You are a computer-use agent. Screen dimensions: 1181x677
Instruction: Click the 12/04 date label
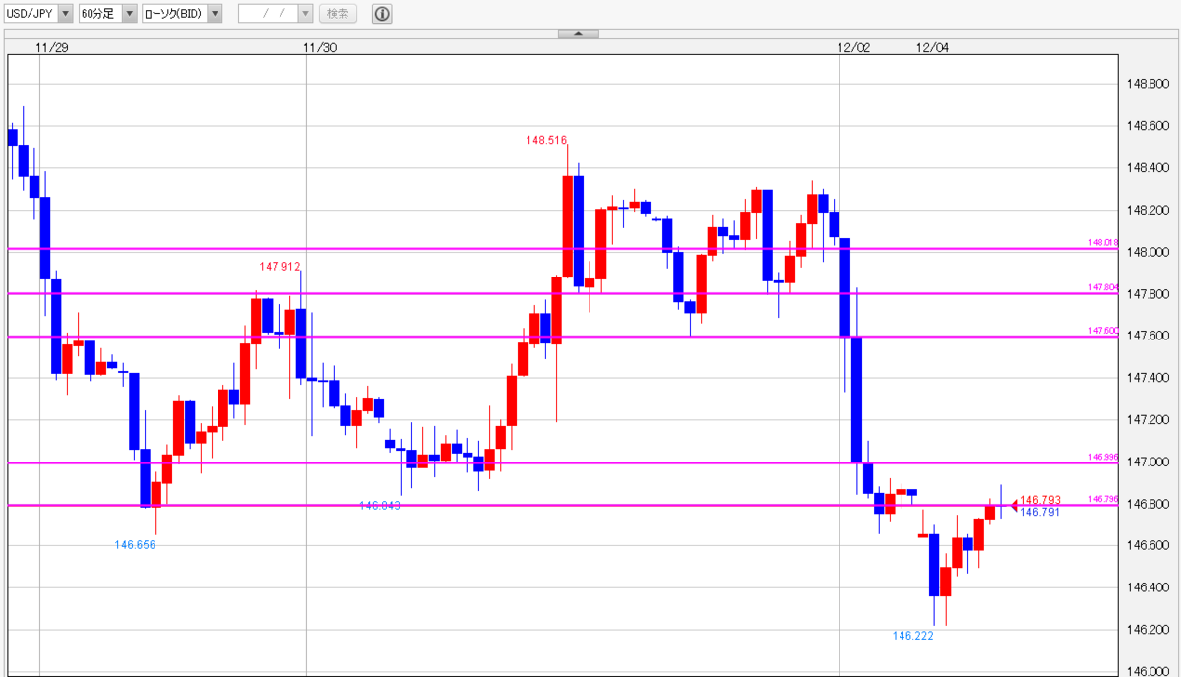(x=932, y=46)
